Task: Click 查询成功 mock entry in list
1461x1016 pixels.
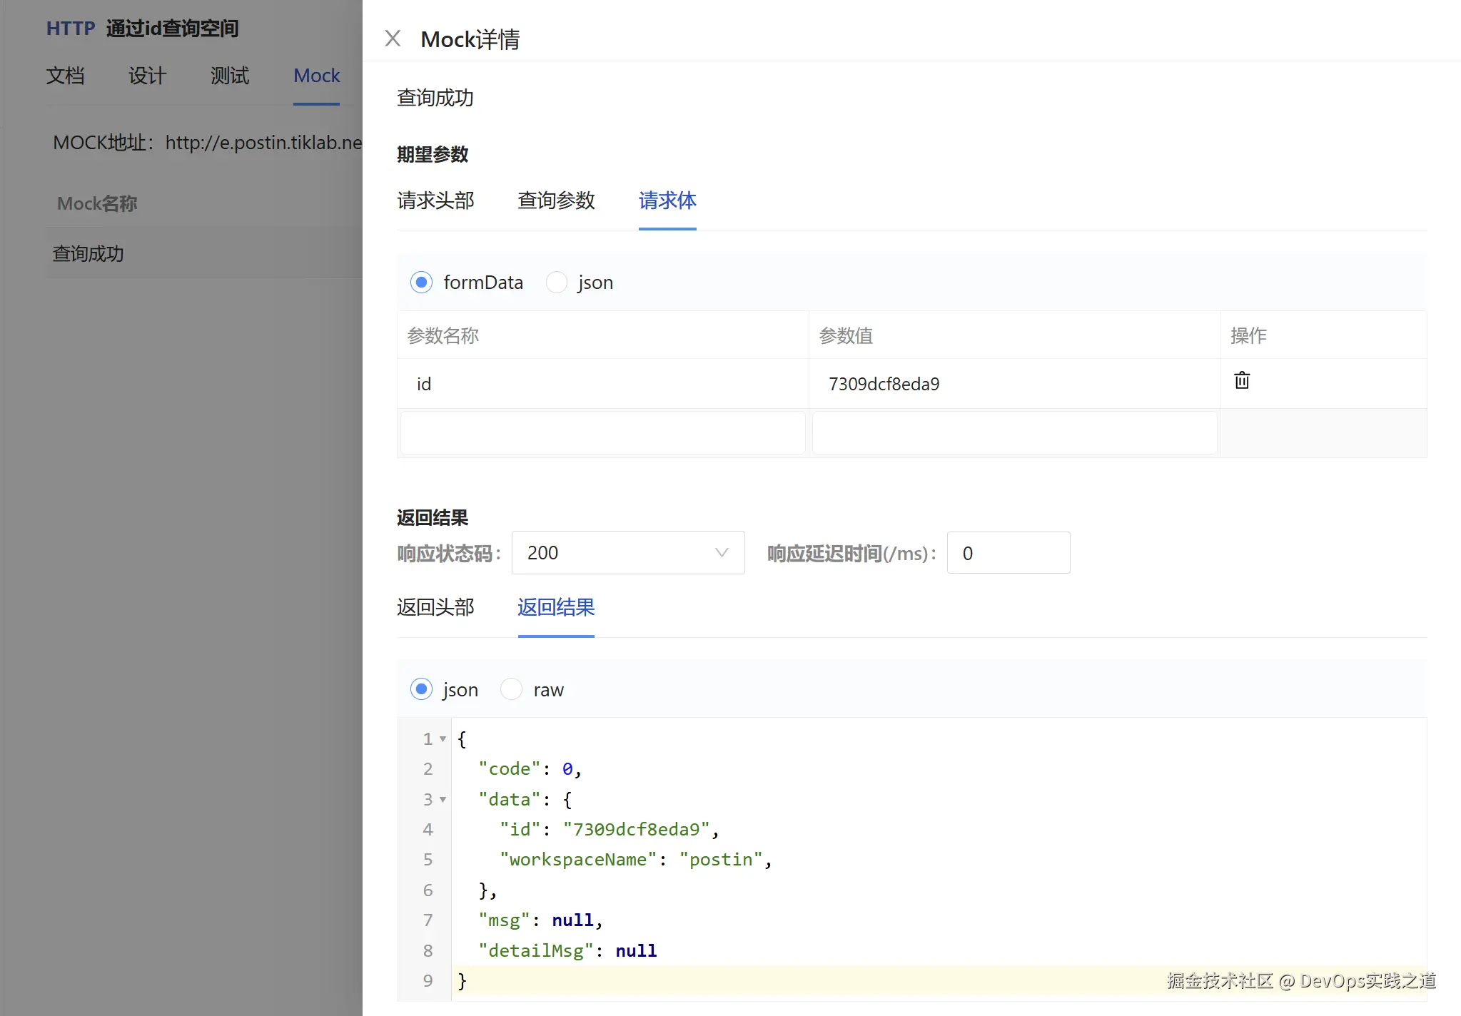Action: pyautogui.click(x=89, y=253)
